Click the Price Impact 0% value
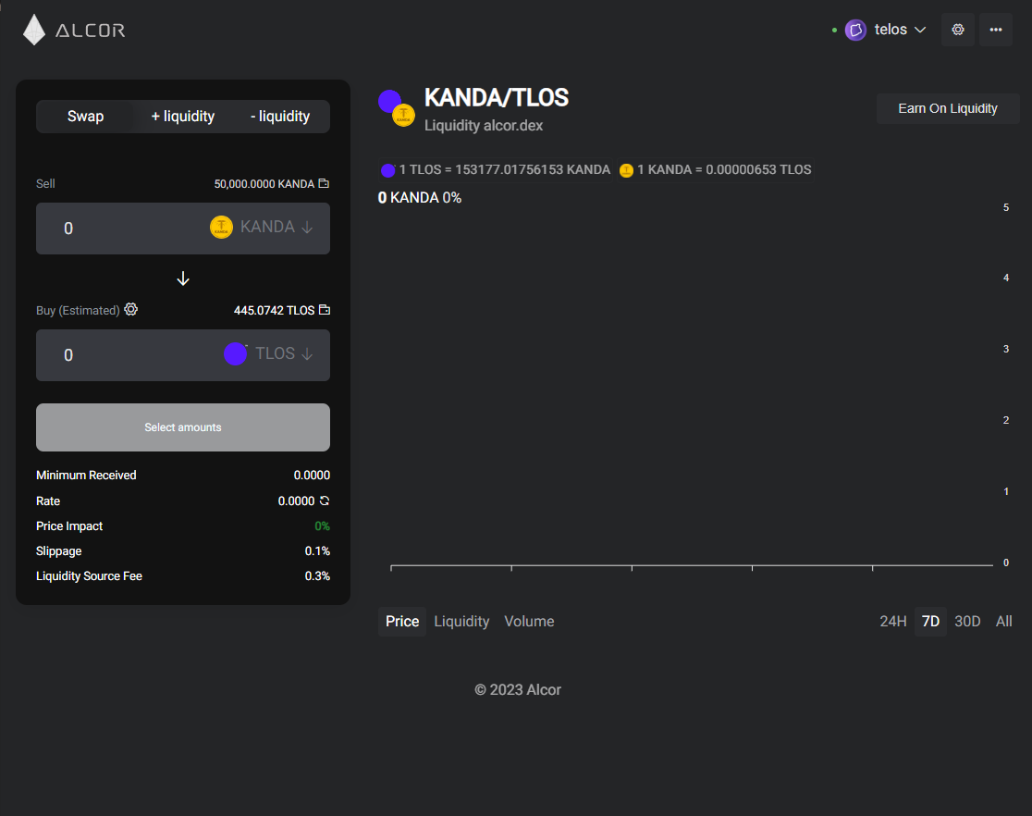Image resolution: width=1032 pixels, height=816 pixels. [322, 526]
